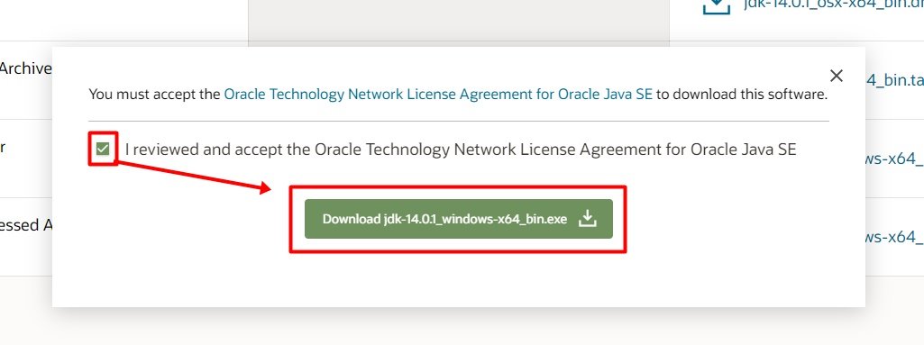Open Oracle Technology Network License Agreement link
This screenshot has height=345, width=924.
[x=438, y=94]
